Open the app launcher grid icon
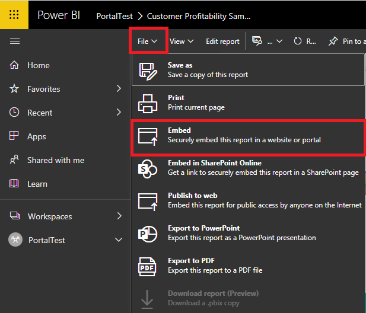This screenshot has height=313, width=366. pyautogui.click(x=14, y=15)
